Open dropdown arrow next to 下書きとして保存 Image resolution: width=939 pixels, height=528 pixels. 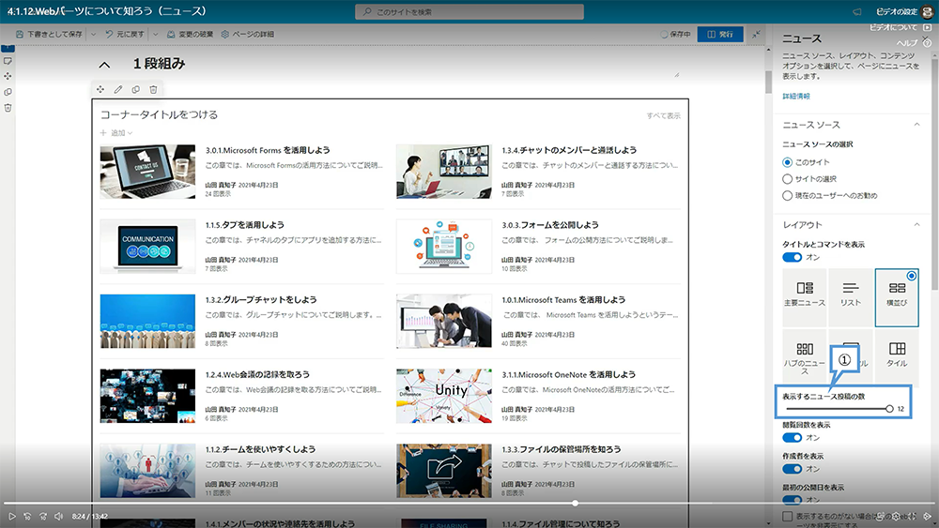[x=93, y=34]
